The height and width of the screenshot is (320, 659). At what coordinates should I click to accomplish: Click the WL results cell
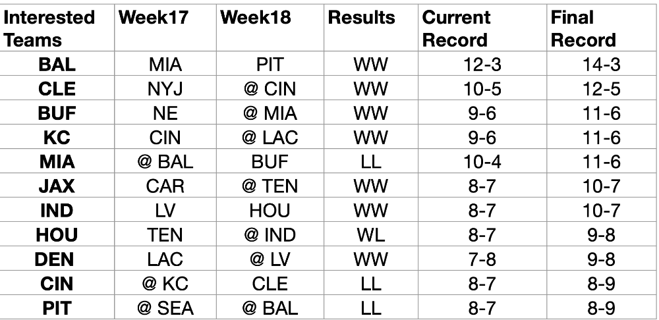370,234
